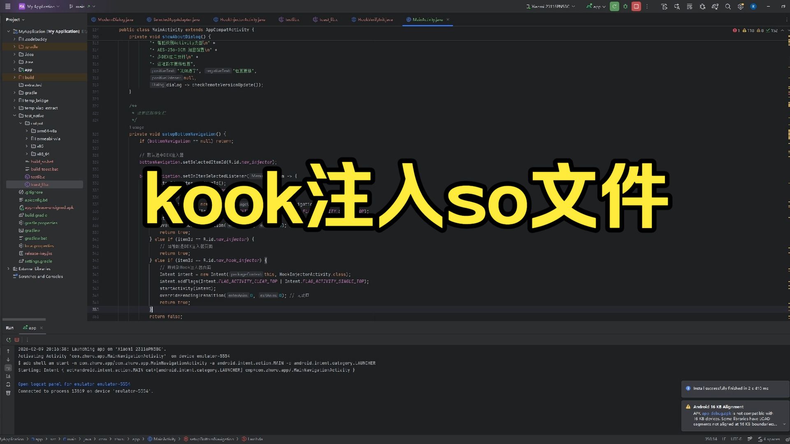The width and height of the screenshot is (790, 444).
Task: Click Sync Project with Gradle elephant icon
Action: tap(715, 7)
